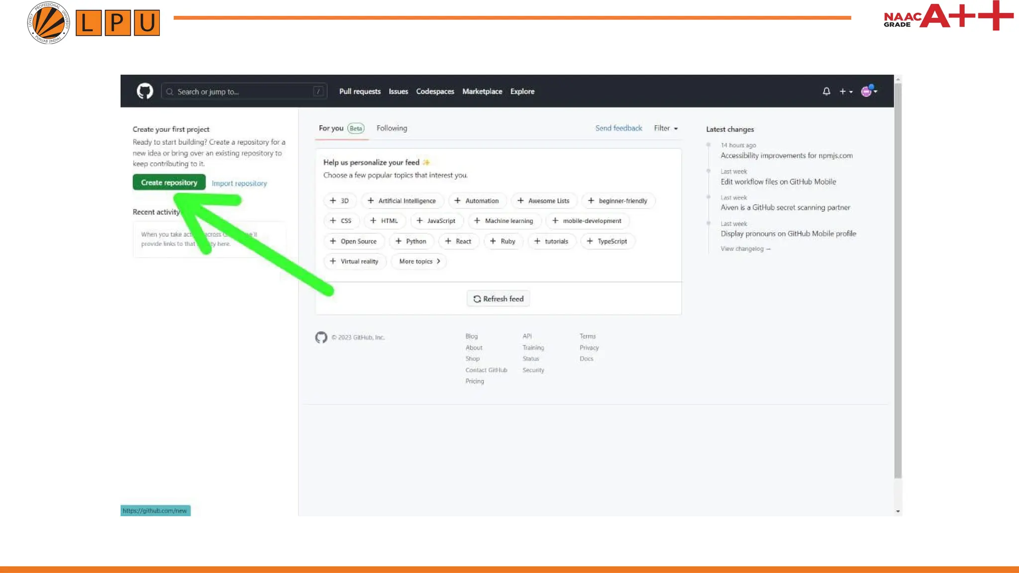Viewport: 1019px width, 573px height.
Task: Click the slash shortcut icon in search
Action: tap(318, 92)
